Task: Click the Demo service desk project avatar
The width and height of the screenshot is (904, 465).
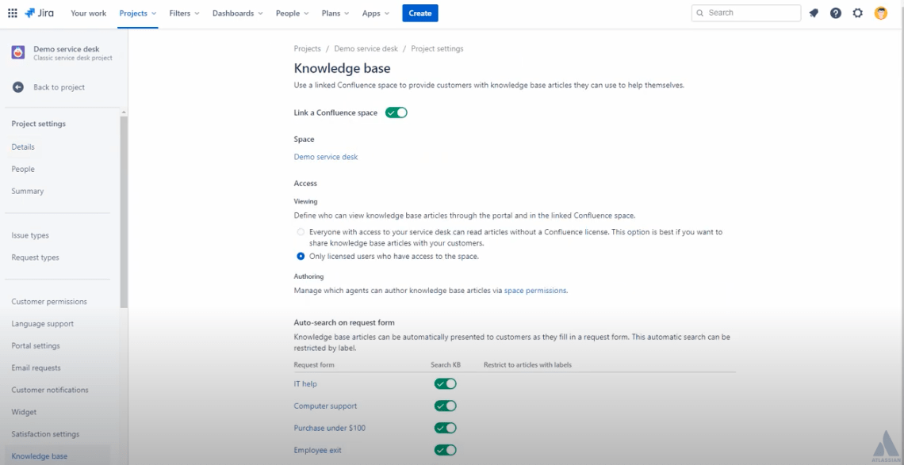Action: (18, 52)
